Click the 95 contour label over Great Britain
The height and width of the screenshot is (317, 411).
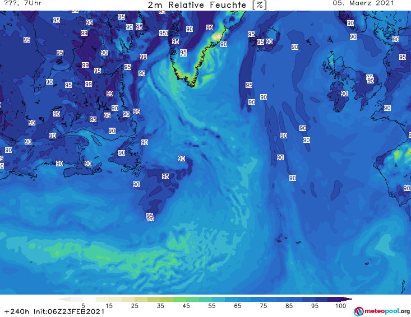pos(371,80)
